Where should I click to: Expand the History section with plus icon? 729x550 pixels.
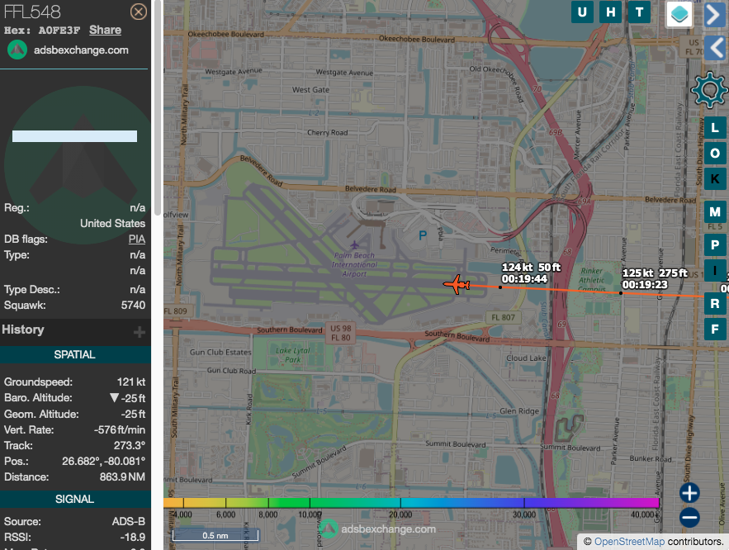pyautogui.click(x=139, y=332)
